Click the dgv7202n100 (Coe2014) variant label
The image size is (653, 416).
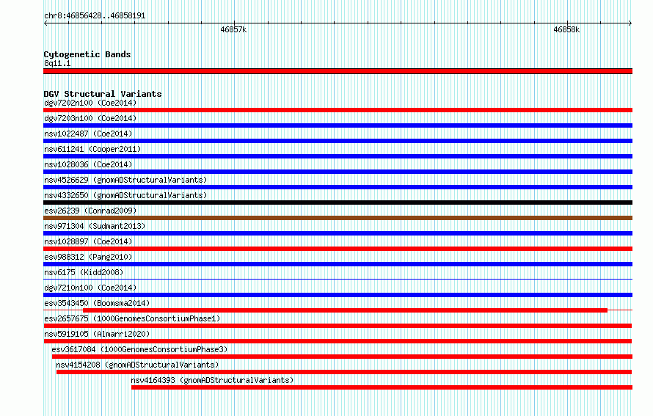(90, 103)
